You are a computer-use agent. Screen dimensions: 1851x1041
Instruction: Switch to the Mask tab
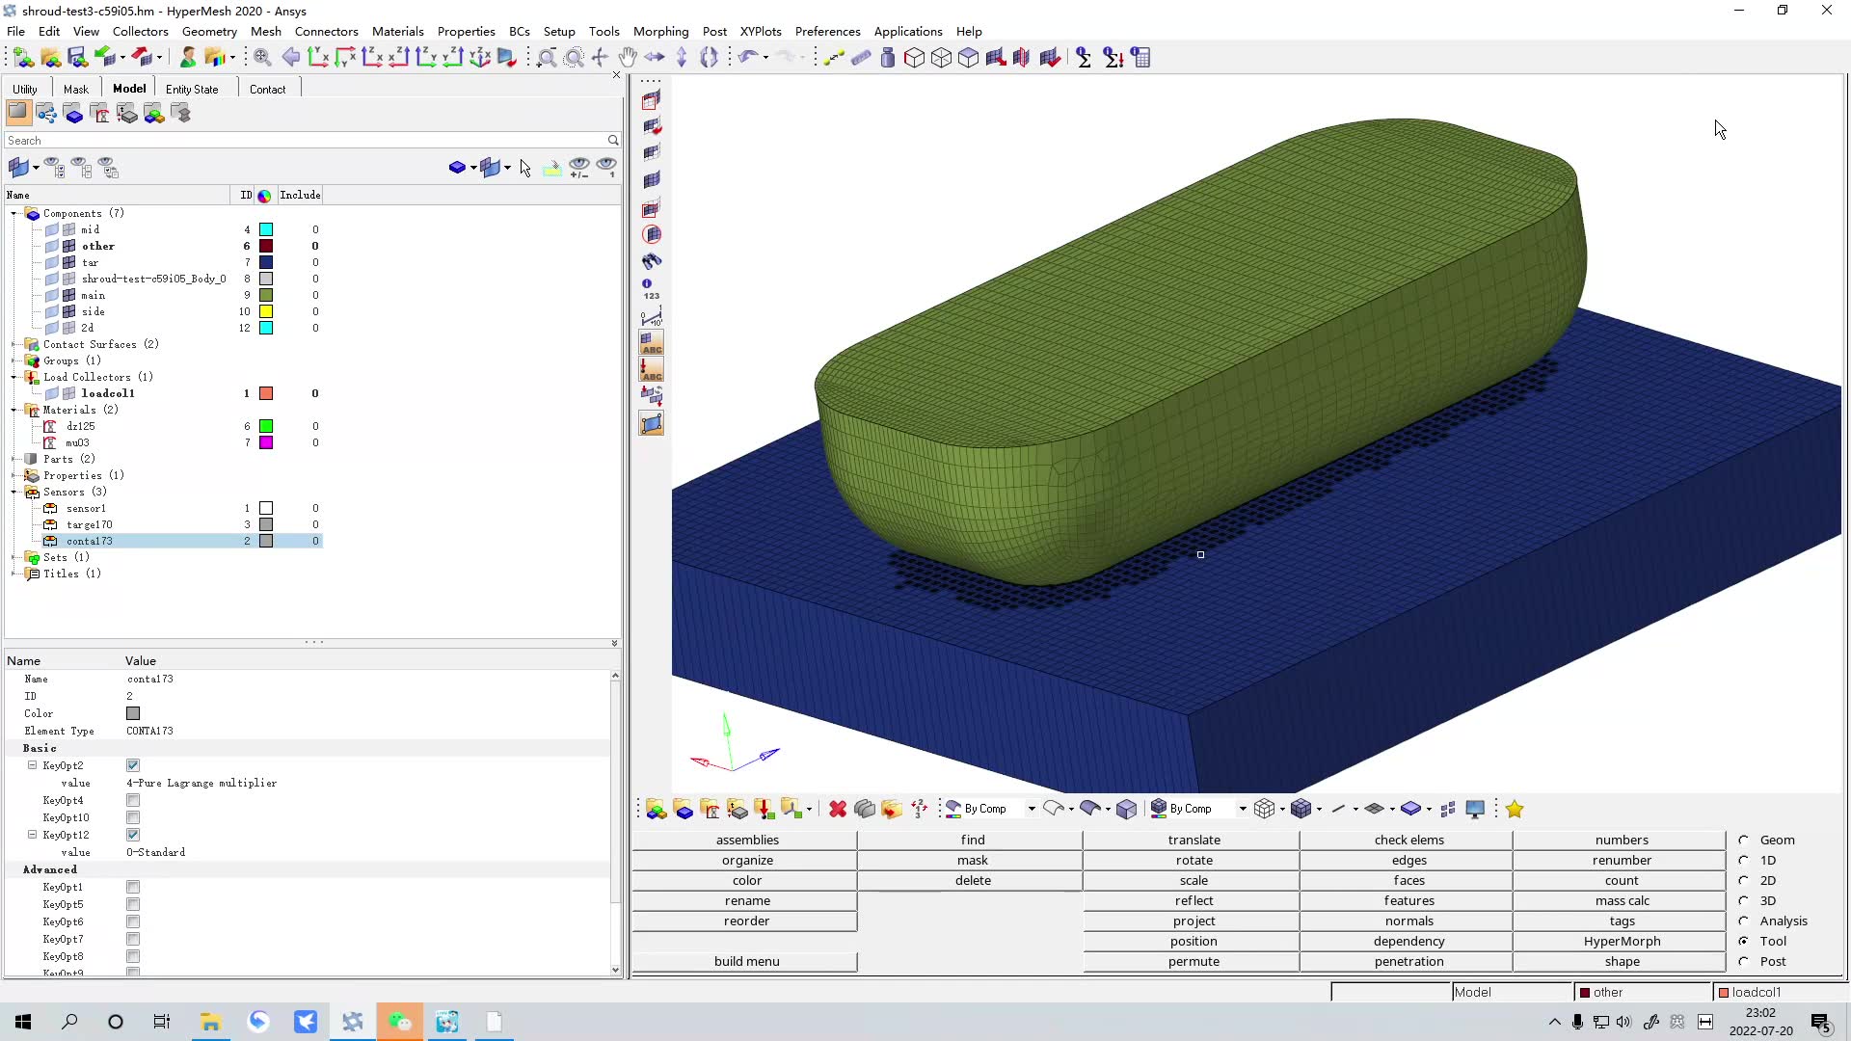[75, 89]
